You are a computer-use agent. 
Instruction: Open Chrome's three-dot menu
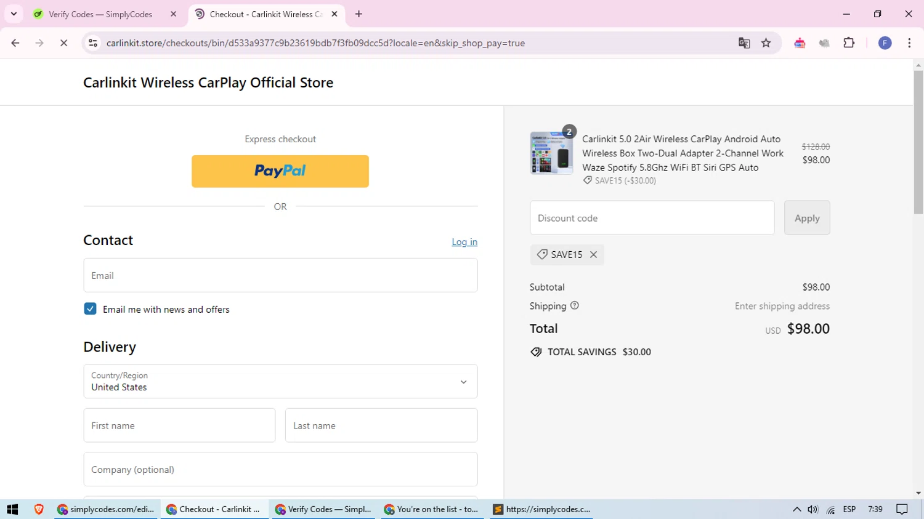point(909,43)
